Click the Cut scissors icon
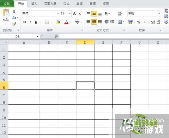 pos(14,11)
